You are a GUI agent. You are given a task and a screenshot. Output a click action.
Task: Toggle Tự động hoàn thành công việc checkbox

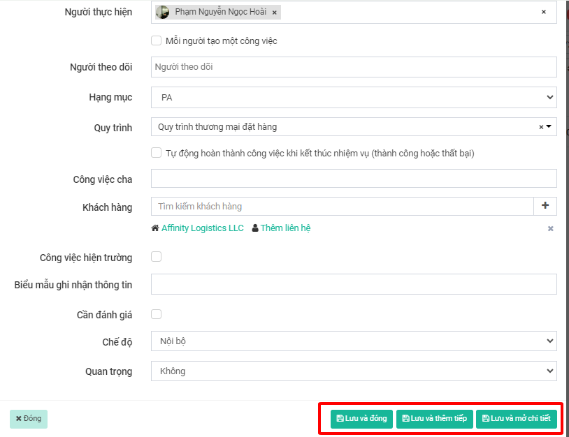157,153
